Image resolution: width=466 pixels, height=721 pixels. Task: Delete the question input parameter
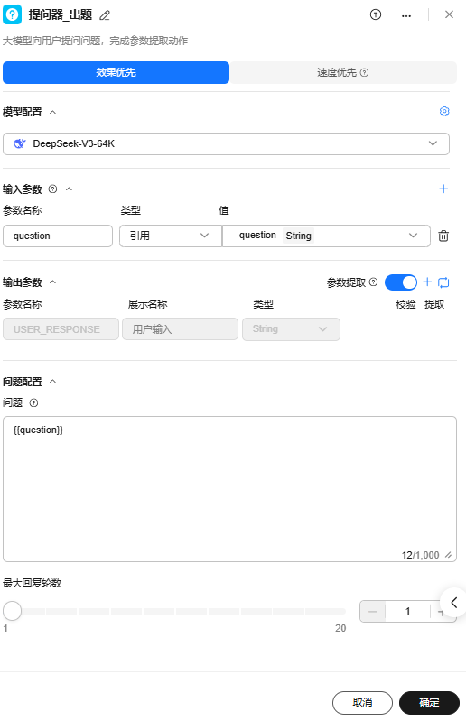(x=443, y=236)
